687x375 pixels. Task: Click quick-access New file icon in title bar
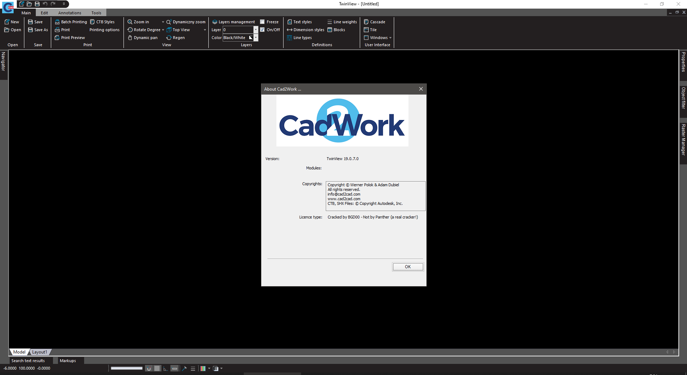(x=22, y=4)
